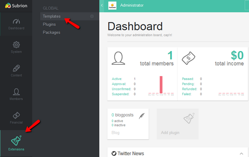Click the total income widget
This screenshot has height=157, width=249.
point(213,74)
